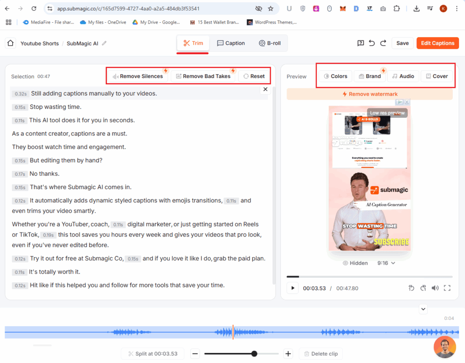Click the audio waveform timeline
This screenshot has width=465, height=363.
tap(232, 332)
